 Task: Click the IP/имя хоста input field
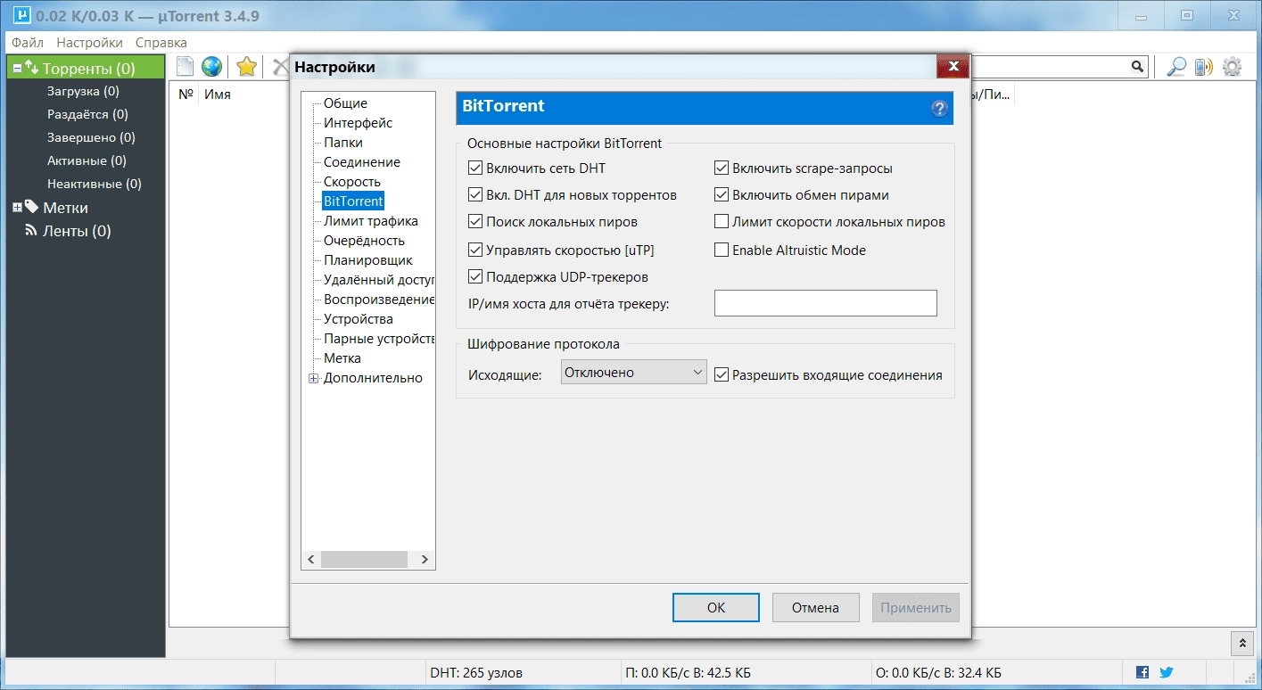[x=824, y=303]
